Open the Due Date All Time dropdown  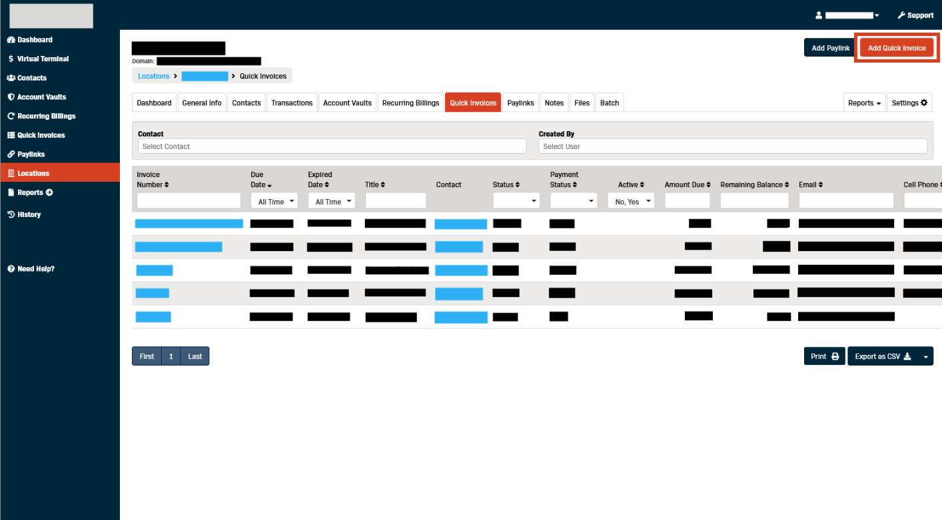tap(274, 201)
